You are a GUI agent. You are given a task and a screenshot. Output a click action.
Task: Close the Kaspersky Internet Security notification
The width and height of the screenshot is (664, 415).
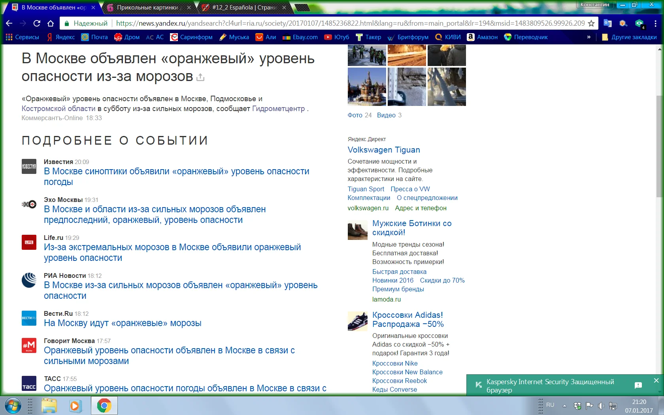(656, 380)
